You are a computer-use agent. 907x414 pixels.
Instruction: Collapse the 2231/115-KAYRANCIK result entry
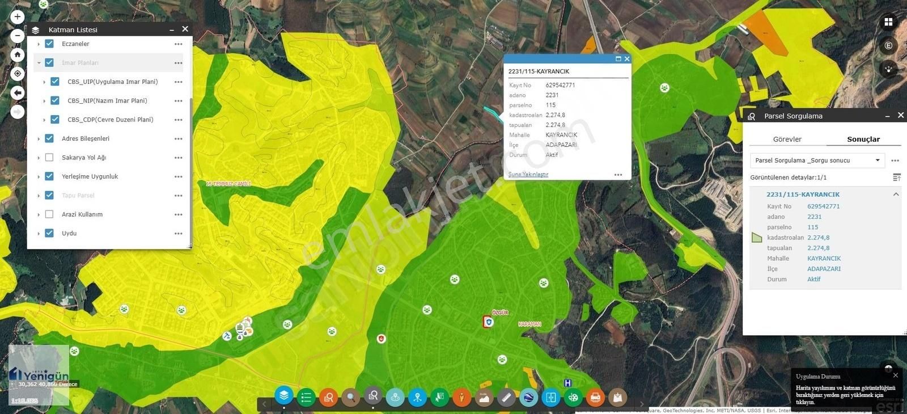coord(896,195)
